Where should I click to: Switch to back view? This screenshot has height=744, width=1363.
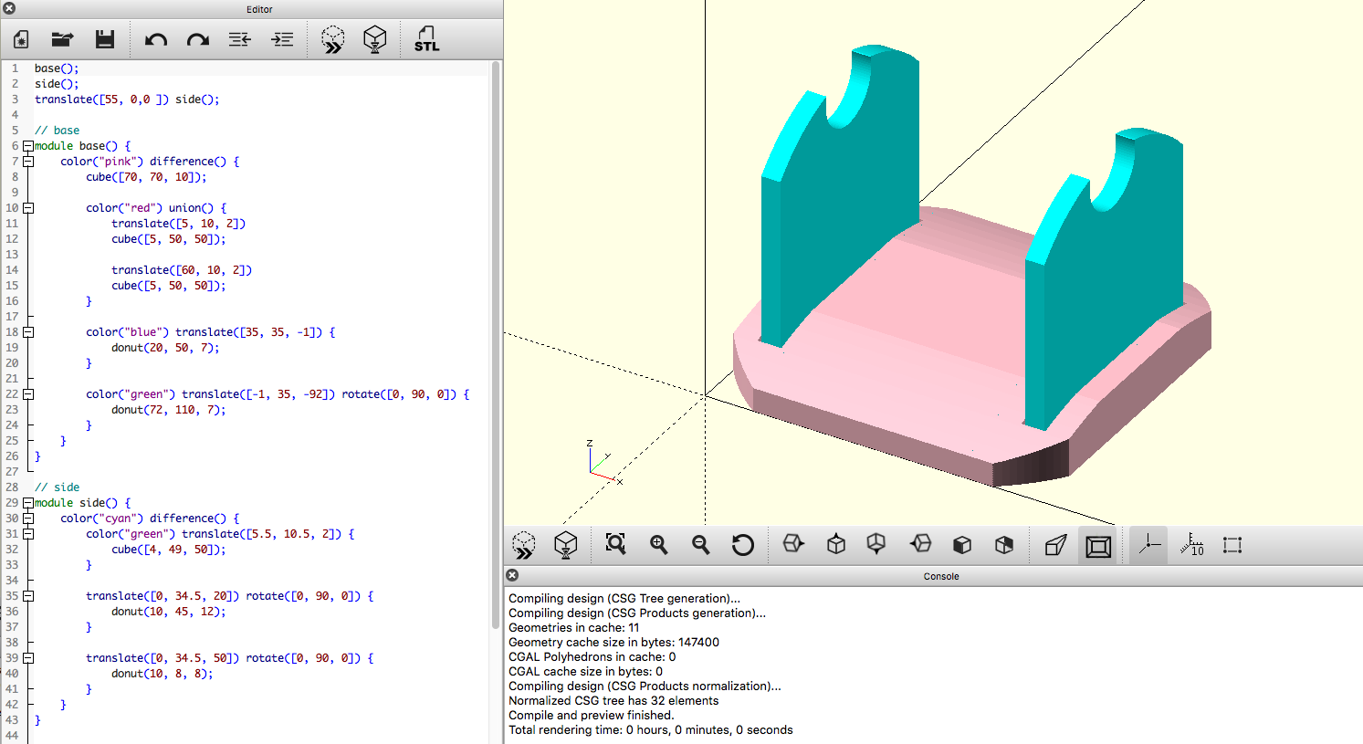[1004, 545]
